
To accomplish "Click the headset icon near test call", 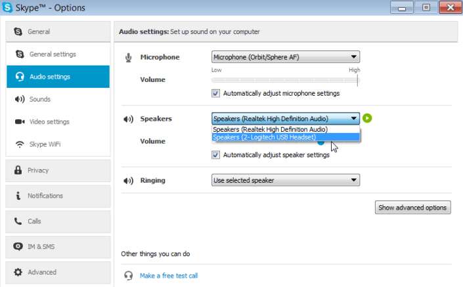I will [x=129, y=276].
